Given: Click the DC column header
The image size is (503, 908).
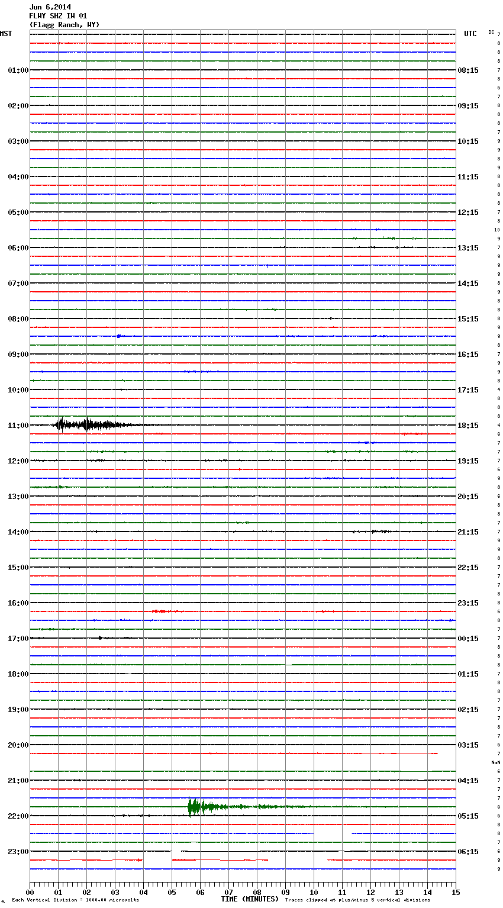Looking at the screenshot, I should tap(491, 32).
